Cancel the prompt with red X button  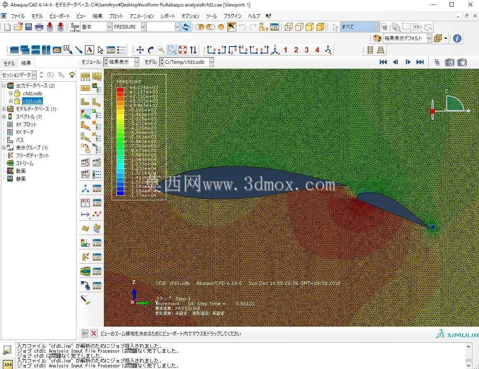[94, 333]
